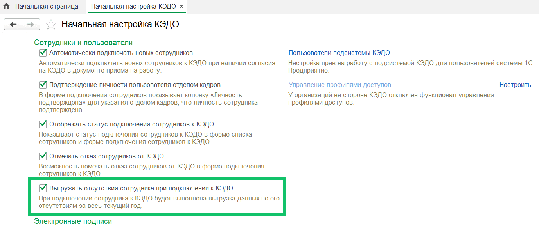Add page to favorites via star icon
The width and height of the screenshot is (539, 227).
[x=51, y=24]
